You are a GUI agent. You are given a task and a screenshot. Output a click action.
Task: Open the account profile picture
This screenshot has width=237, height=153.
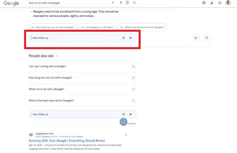[228, 3]
